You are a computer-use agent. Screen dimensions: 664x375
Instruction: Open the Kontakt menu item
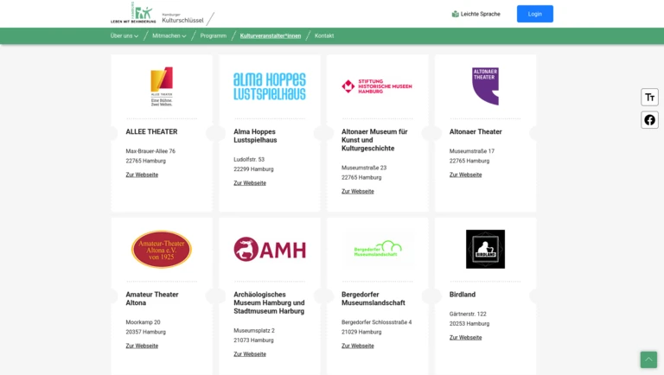tap(324, 36)
